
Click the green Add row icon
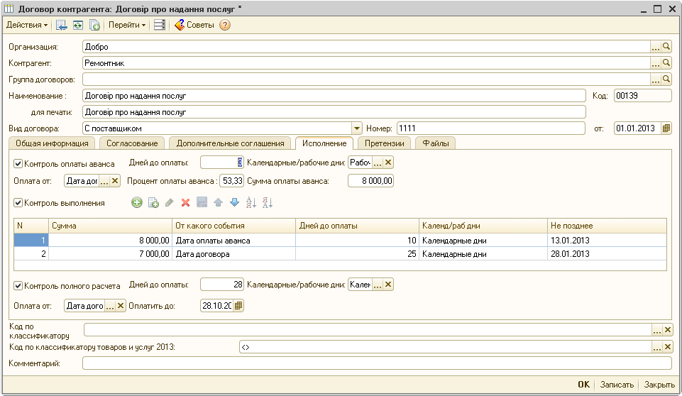(x=137, y=203)
